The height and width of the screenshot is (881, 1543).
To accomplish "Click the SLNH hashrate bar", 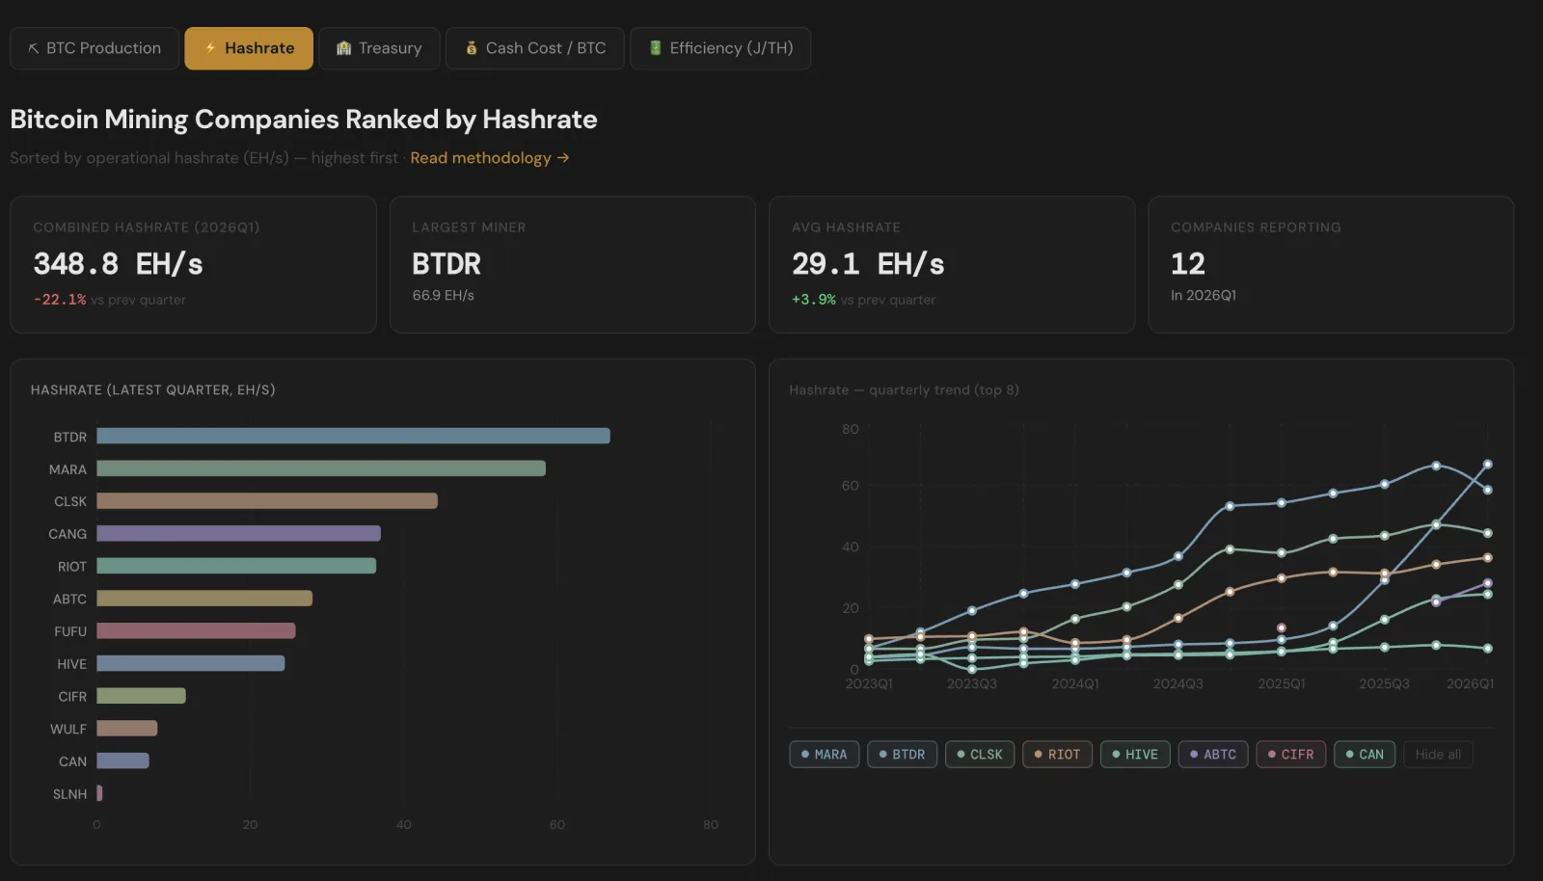I will 99,793.
